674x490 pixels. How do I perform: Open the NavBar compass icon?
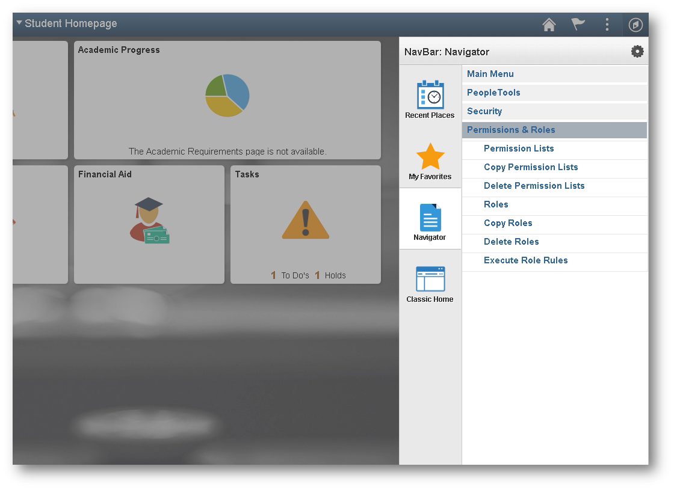[635, 25]
